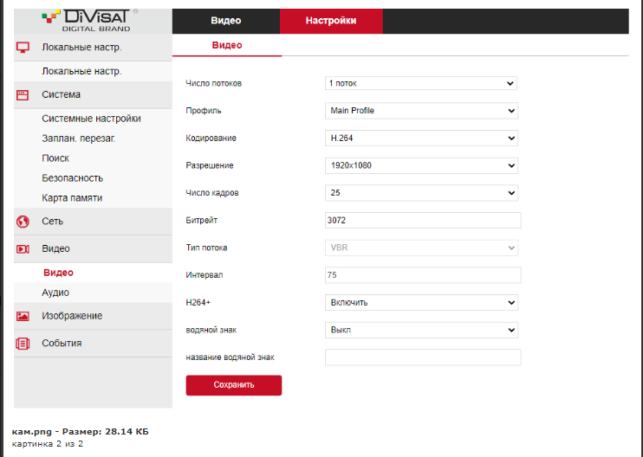Click the название водяной знак text field
Screen dimensions: 643x457
[422, 357]
